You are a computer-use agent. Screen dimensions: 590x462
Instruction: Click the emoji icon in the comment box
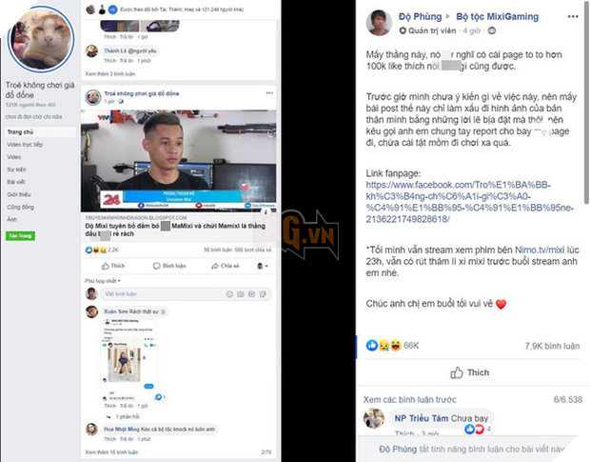click(x=229, y=294)
